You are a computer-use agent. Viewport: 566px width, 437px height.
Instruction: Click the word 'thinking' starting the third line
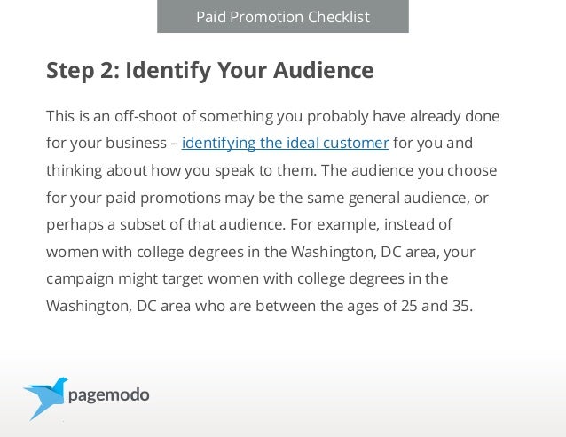(74, 170)
